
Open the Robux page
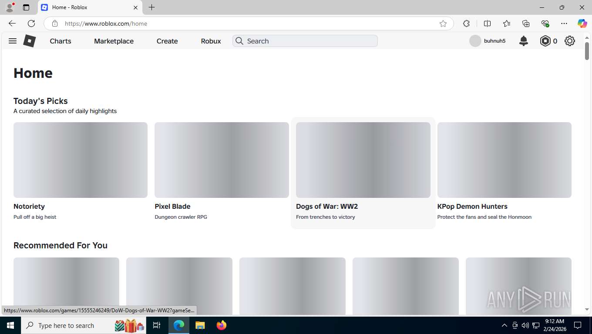211,41
